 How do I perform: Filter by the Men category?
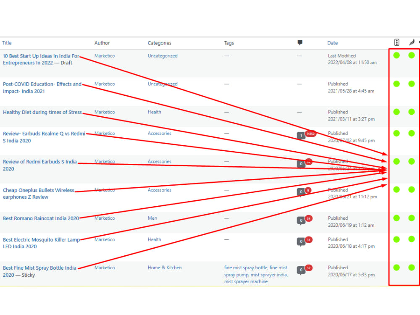[x=152, y=218]
